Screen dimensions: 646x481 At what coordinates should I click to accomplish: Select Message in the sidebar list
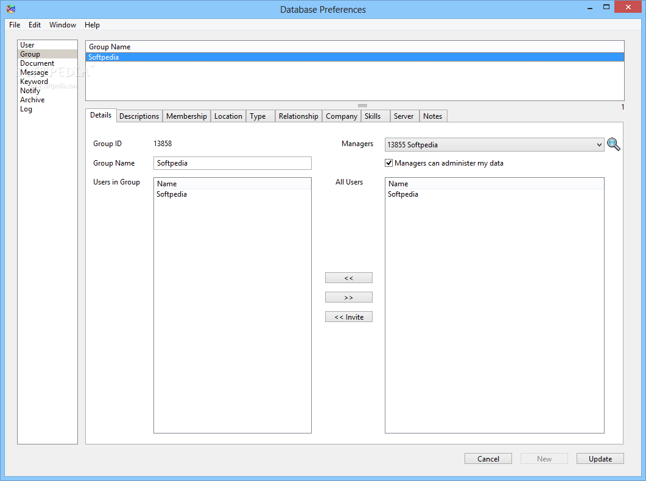click(47, 72)
